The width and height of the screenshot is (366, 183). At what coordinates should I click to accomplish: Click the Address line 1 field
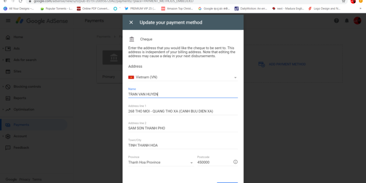coord(183,111)
